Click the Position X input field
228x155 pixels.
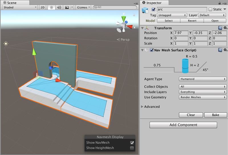(x=181, y=33)
